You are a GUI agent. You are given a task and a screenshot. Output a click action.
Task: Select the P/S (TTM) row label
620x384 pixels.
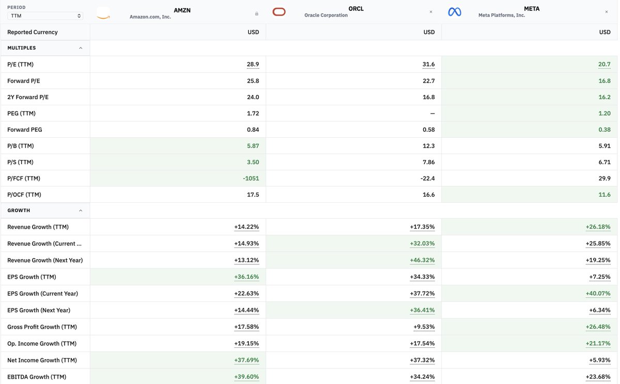tap(20, 162)
